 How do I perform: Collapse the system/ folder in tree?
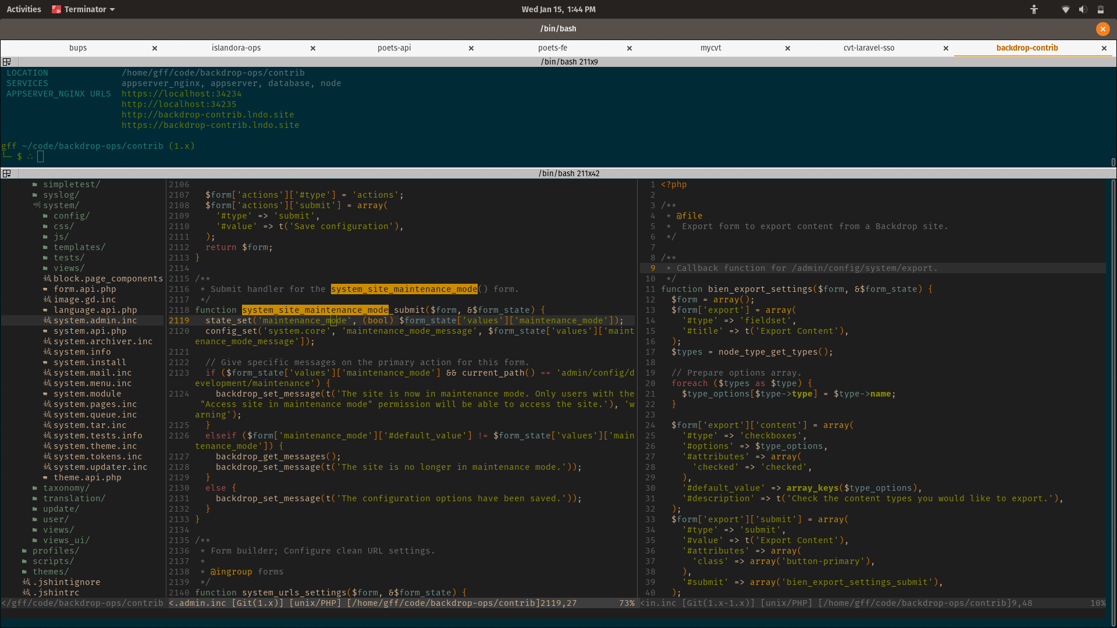pyautogui.click(x=61, y=205)
